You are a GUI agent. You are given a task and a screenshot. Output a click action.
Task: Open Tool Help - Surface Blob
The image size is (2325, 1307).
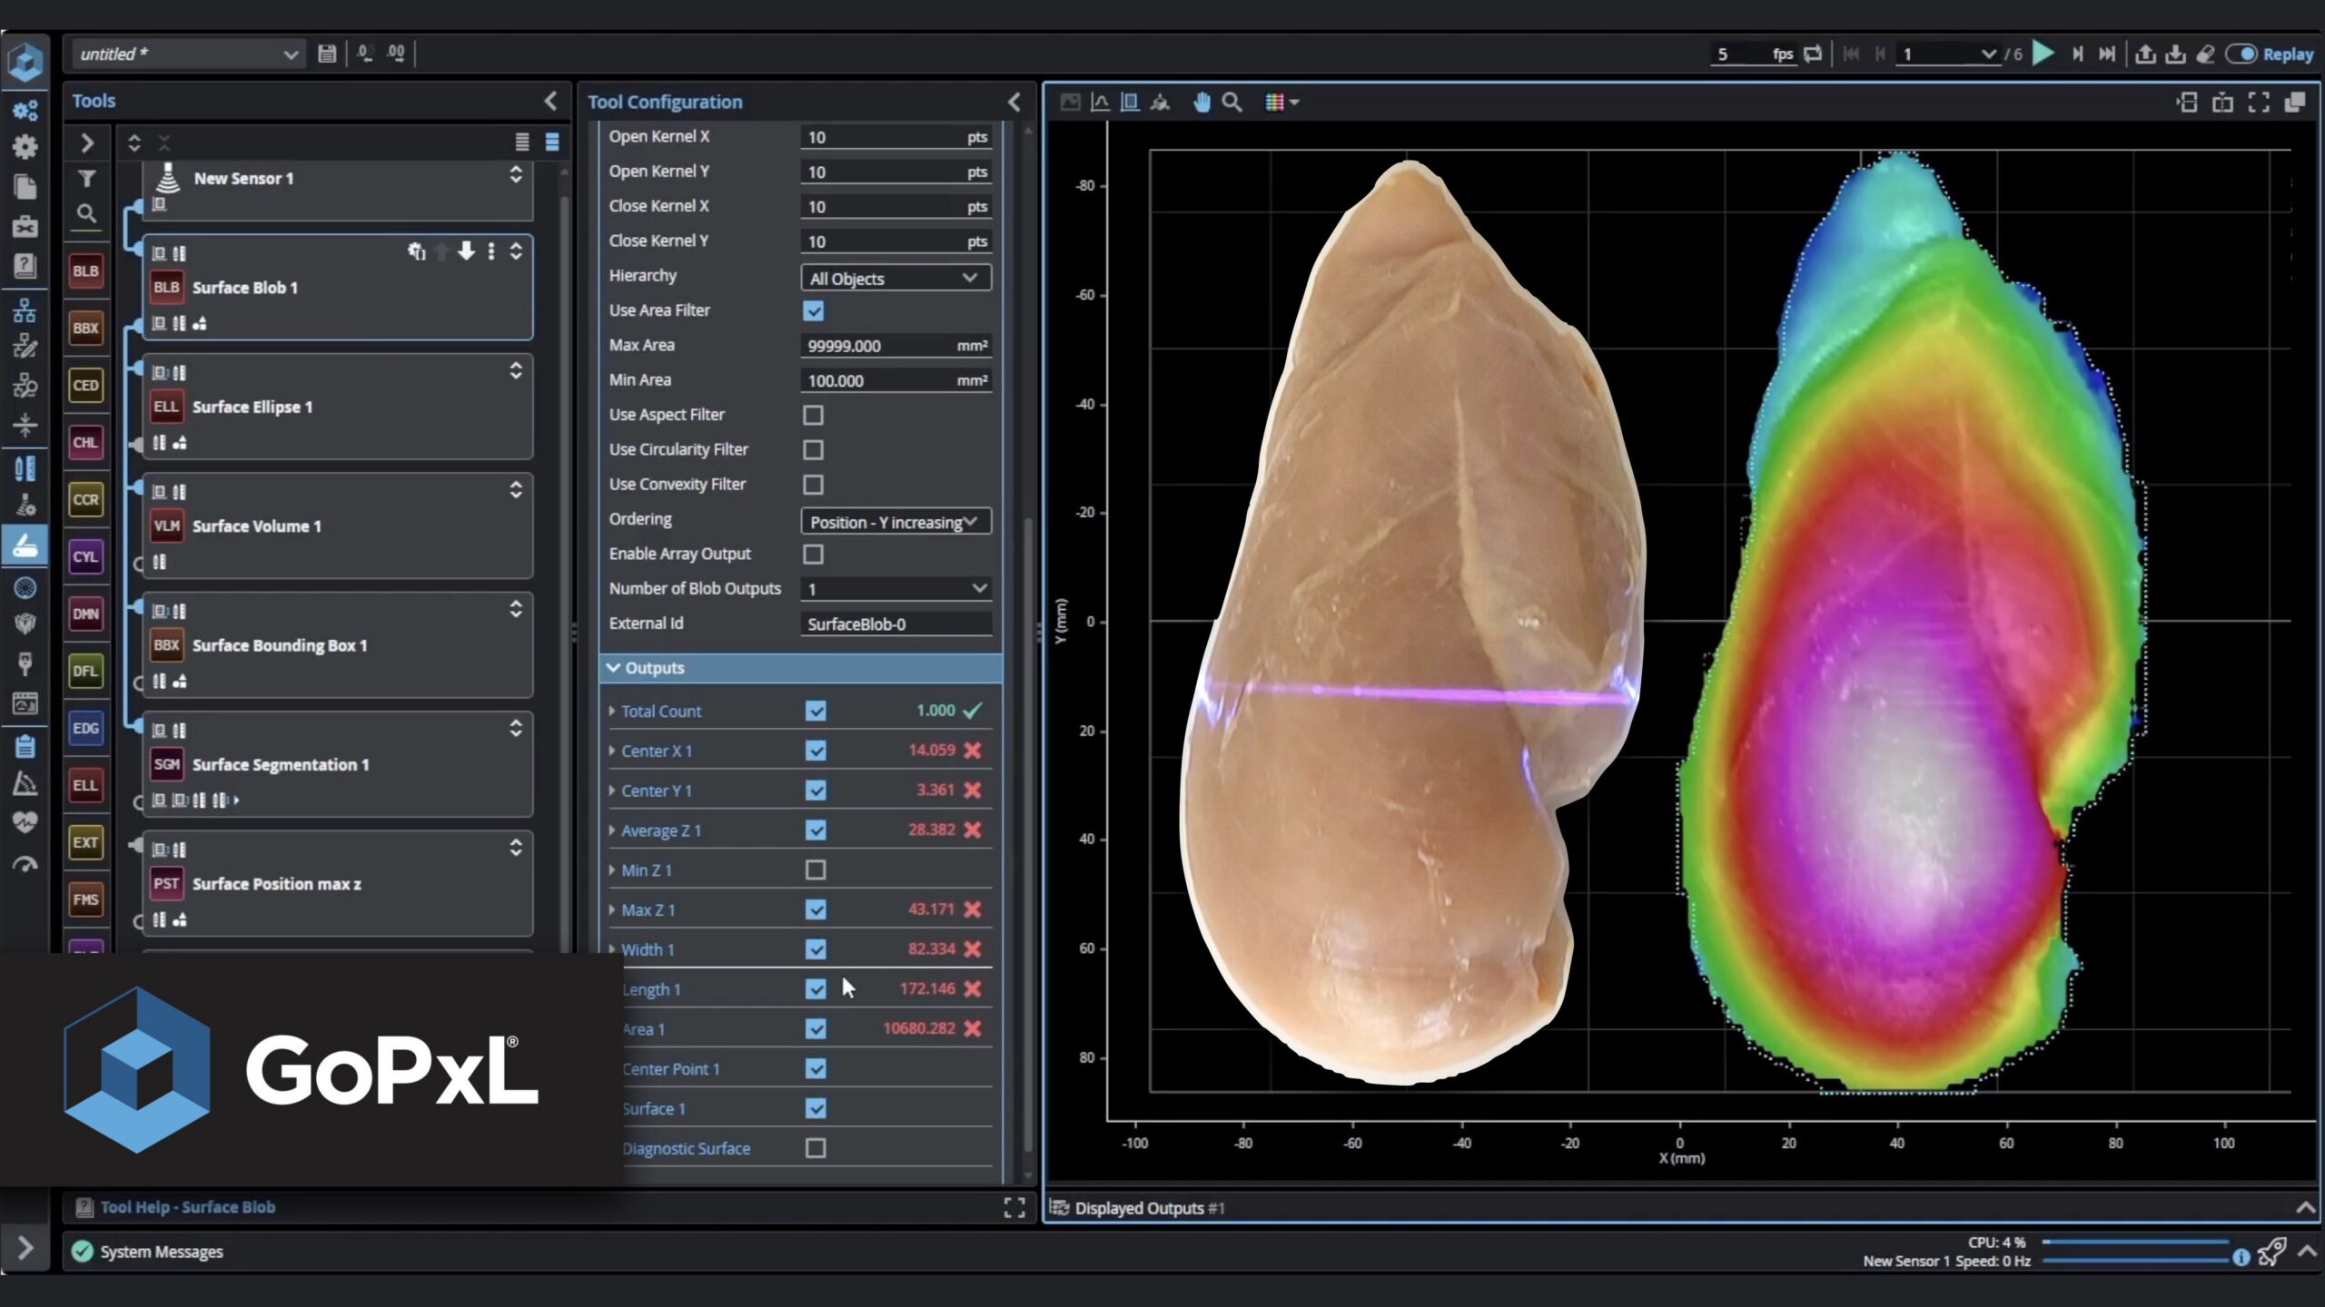187,1207
